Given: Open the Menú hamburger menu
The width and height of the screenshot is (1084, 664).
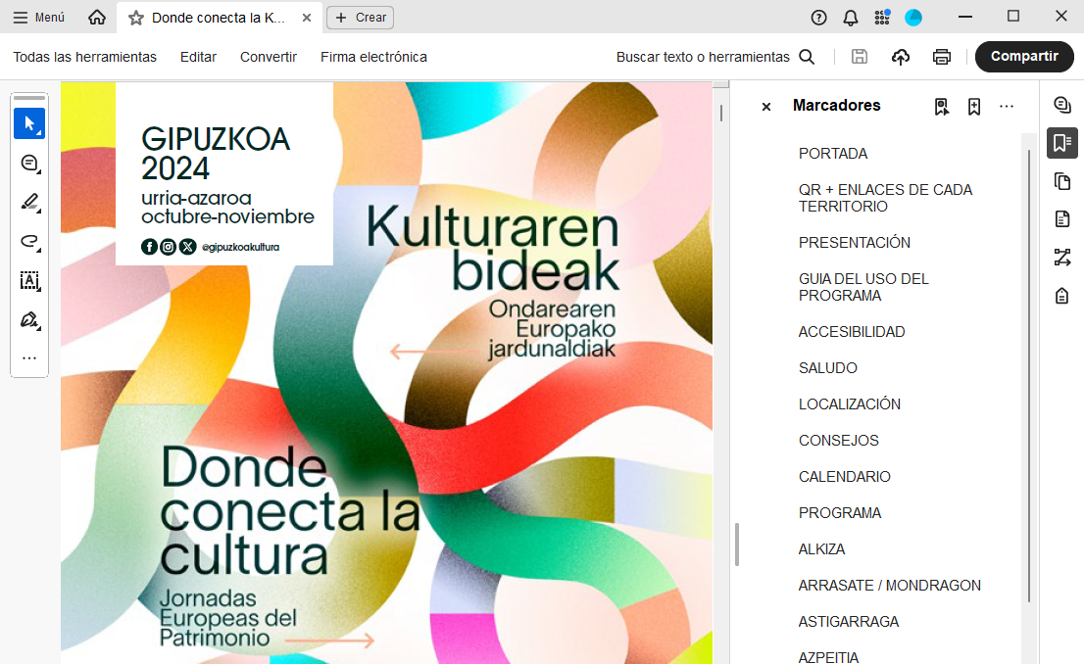Looking at the screenshot, I should pyautogui.click(x=39, y=18).
